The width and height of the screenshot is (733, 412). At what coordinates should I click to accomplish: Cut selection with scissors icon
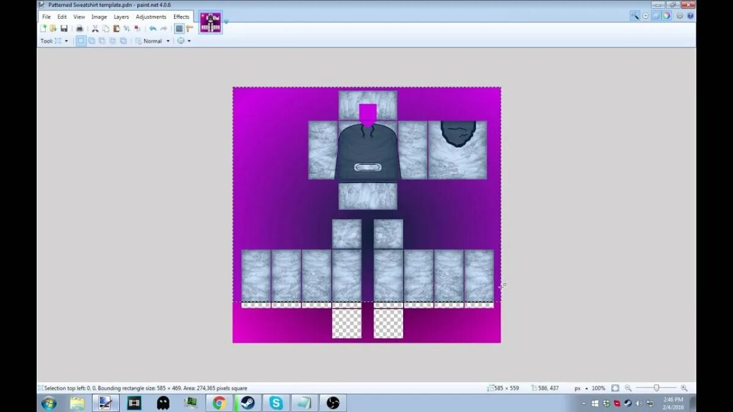coord(95,29)
